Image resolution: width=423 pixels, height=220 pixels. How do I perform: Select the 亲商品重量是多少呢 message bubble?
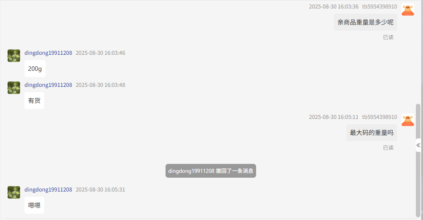pyautogui.click(x=365, y=22)
